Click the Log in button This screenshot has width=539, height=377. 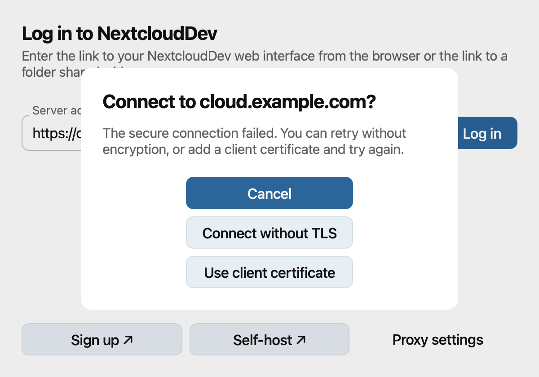[x=487, y=133]
